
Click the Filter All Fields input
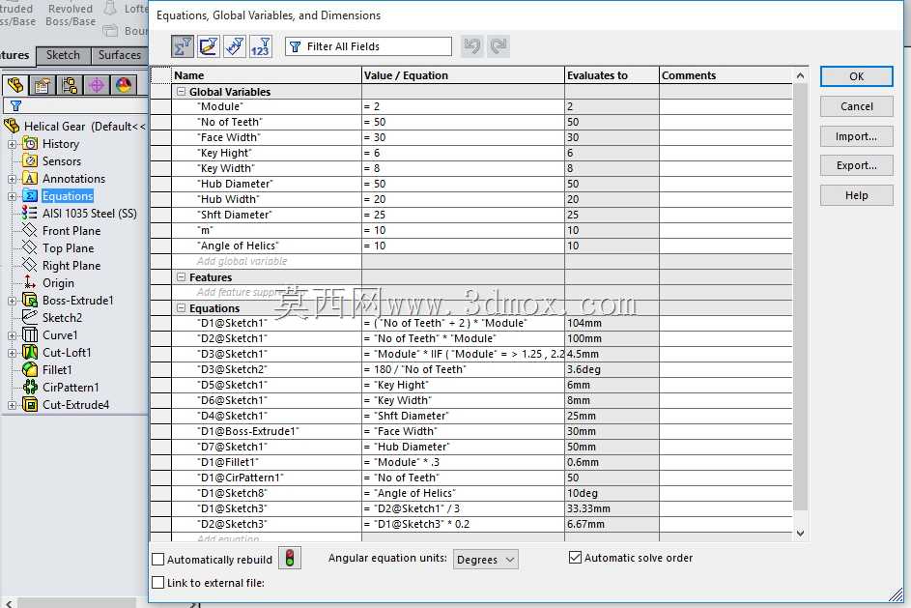pyautogui.click(x=368, y=46)
